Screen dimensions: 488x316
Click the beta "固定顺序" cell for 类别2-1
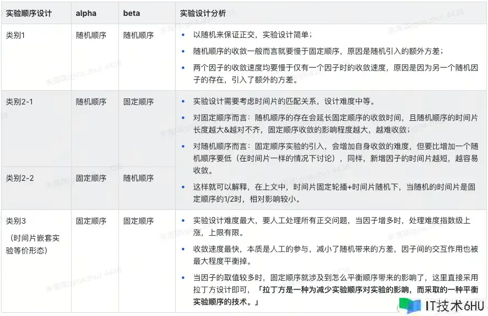click(138, 102)
